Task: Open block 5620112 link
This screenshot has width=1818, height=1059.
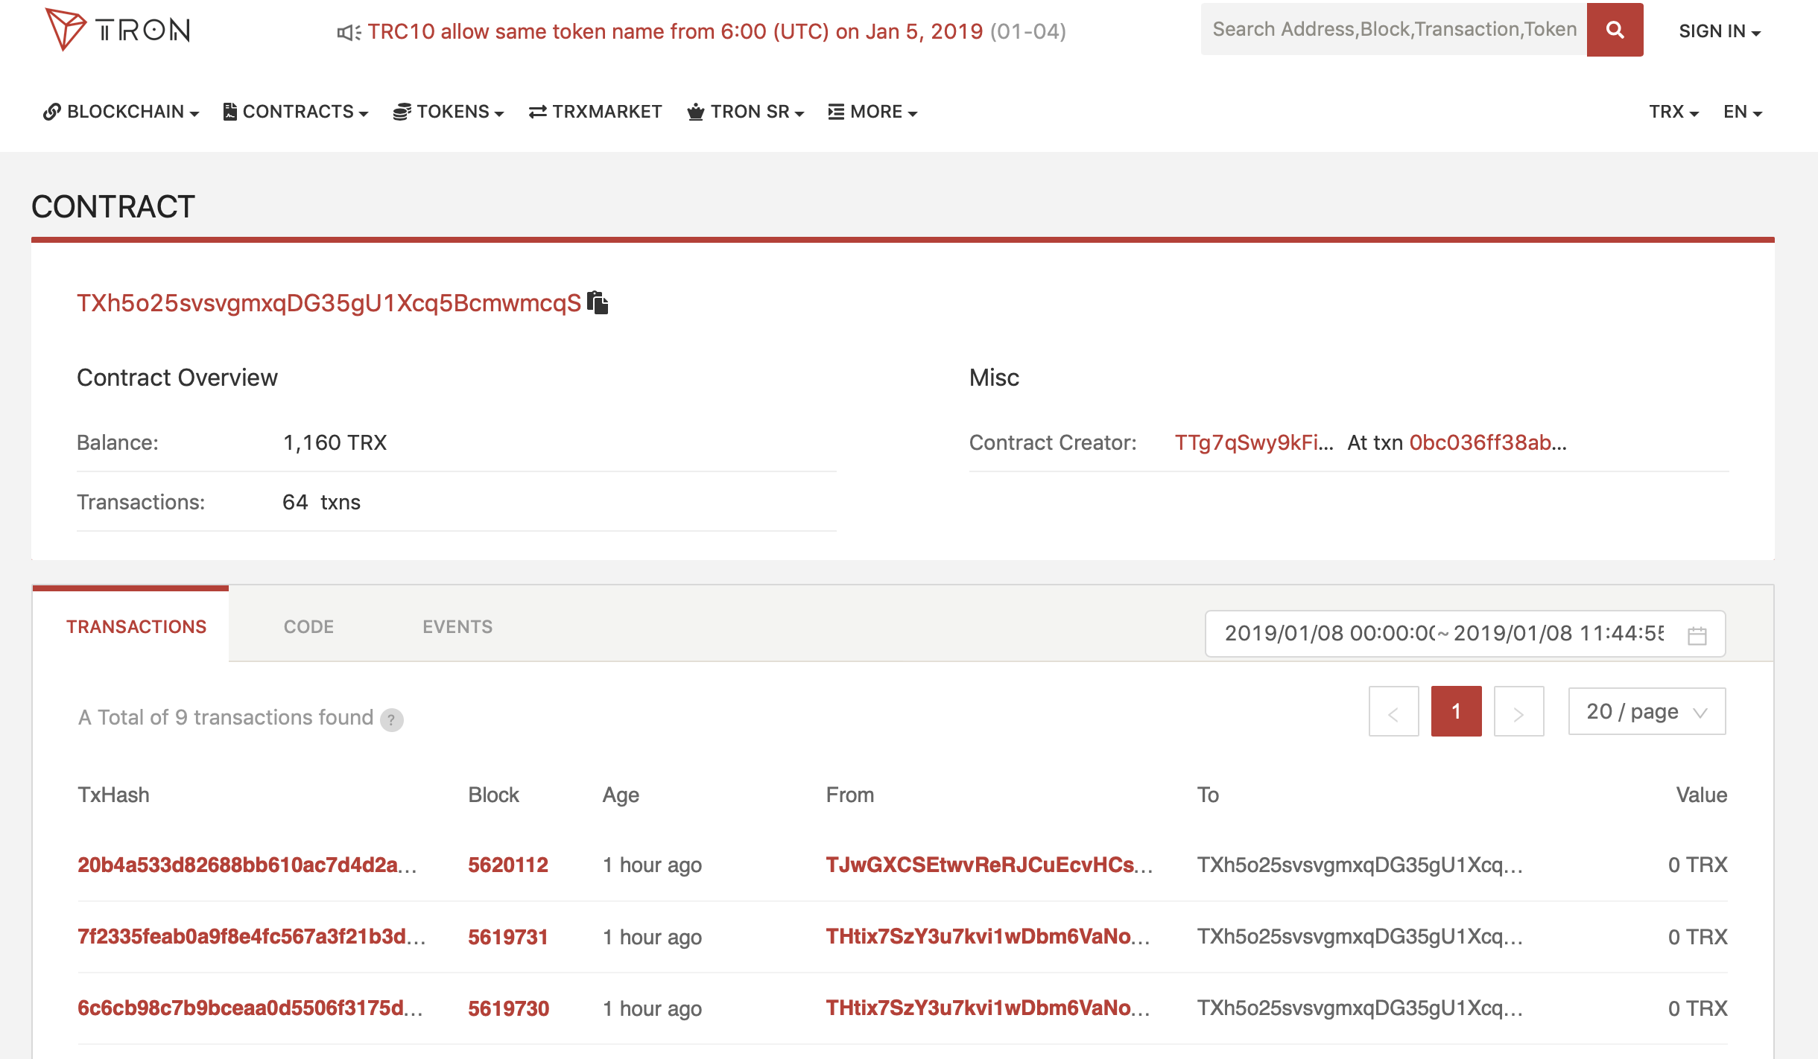Action: [x=507, y=865]
